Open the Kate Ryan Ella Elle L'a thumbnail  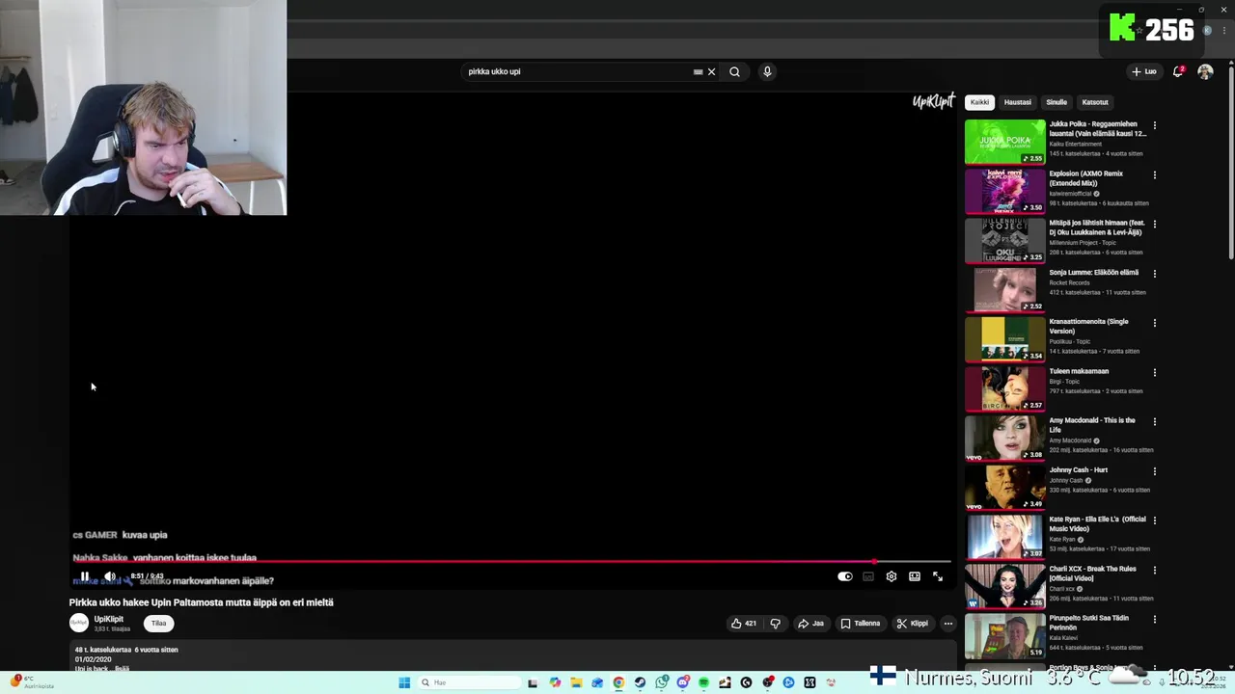pos(1004,537)
